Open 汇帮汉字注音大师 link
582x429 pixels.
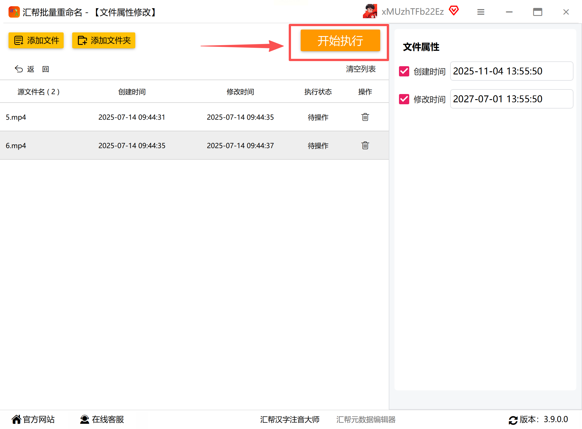point(290,419)
